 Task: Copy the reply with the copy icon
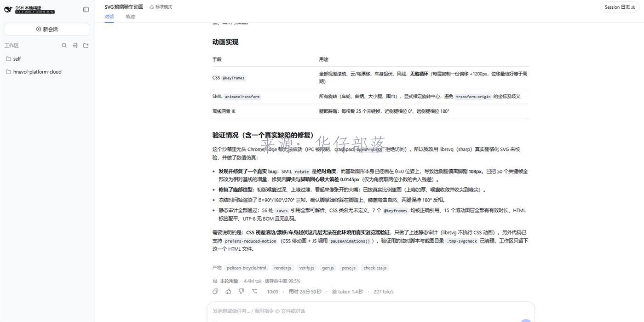point(215,291)
